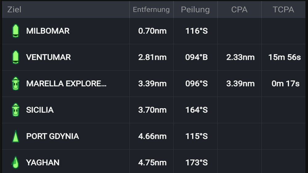The width and height of the screenshot is (308, 173).
Task: Sort targets by TCPA header
Action: tap(283, 10)
